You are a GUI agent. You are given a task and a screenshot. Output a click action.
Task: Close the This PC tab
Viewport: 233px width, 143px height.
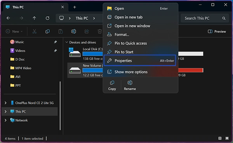point(63,7)
